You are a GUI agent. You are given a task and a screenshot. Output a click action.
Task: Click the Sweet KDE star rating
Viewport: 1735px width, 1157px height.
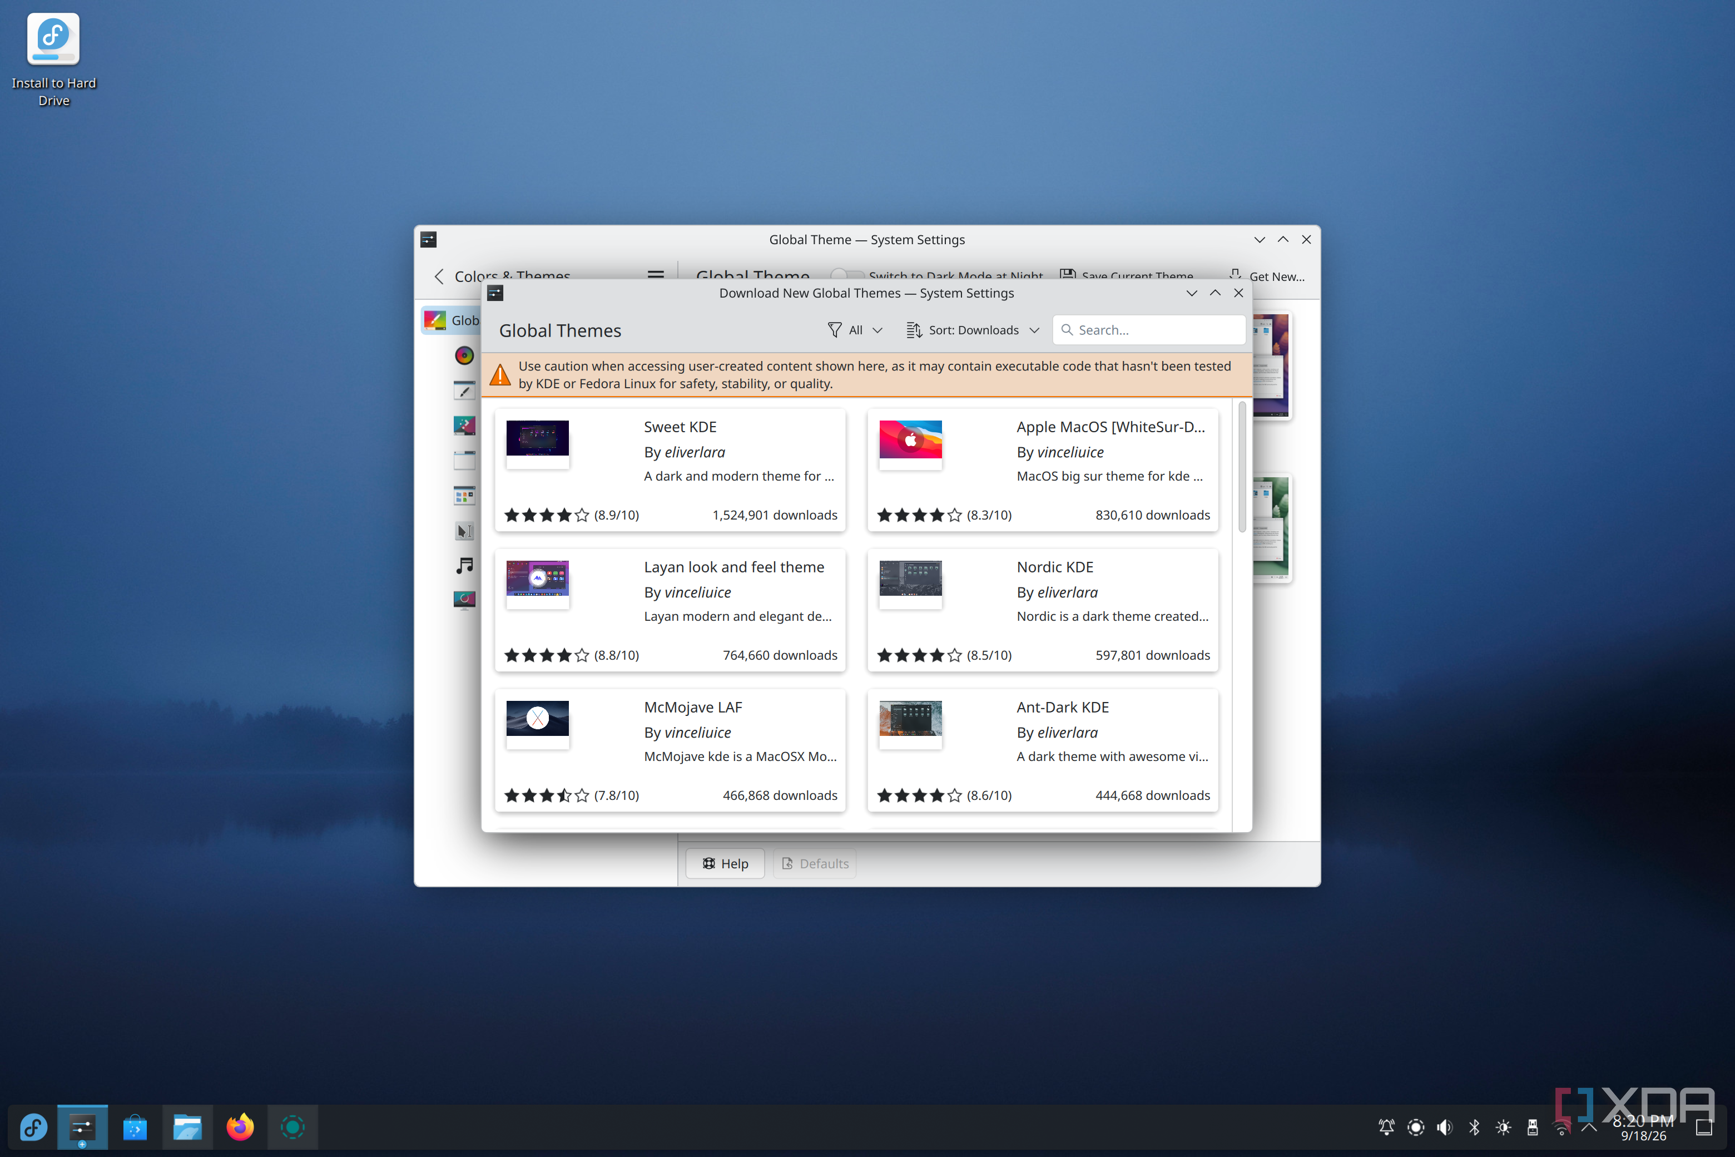pos(547,515)
